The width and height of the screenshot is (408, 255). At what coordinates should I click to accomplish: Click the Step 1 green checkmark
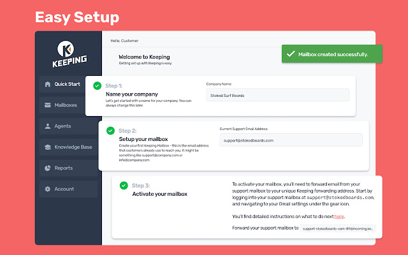pos(98,85)
